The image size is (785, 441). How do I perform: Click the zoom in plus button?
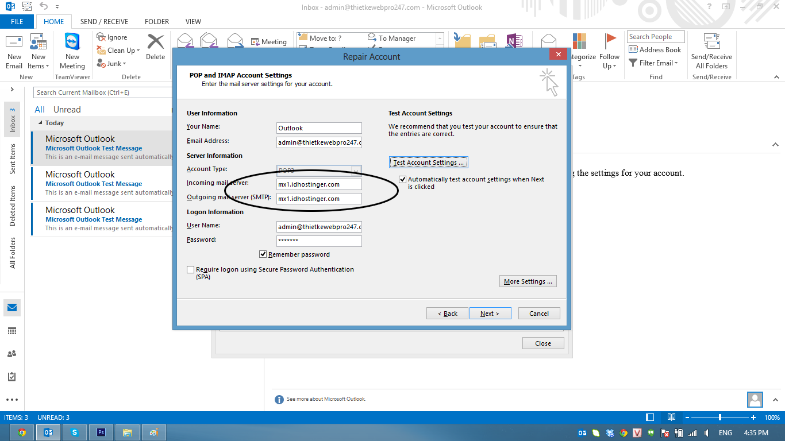pos(753,417)
